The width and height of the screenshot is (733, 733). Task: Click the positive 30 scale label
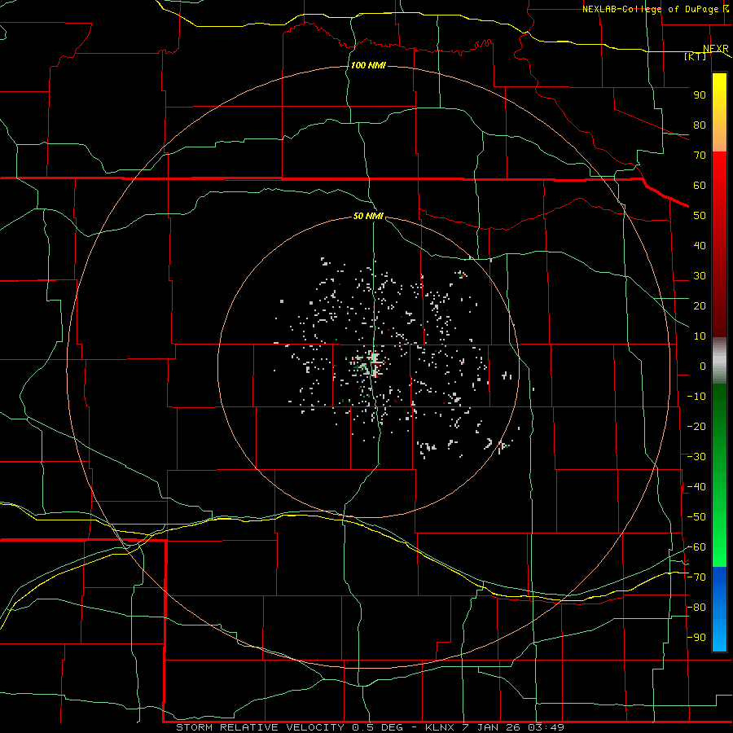(x=700, y=276)
